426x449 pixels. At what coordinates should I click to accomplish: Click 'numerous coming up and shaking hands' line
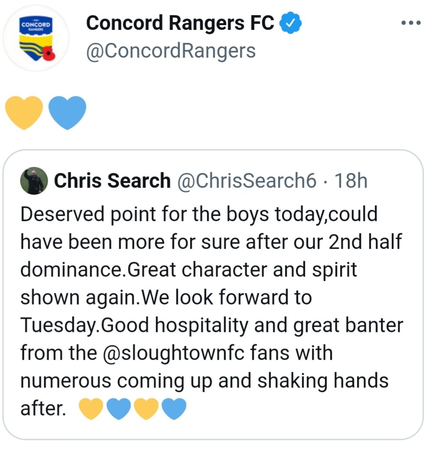click(x=204, y=381)
